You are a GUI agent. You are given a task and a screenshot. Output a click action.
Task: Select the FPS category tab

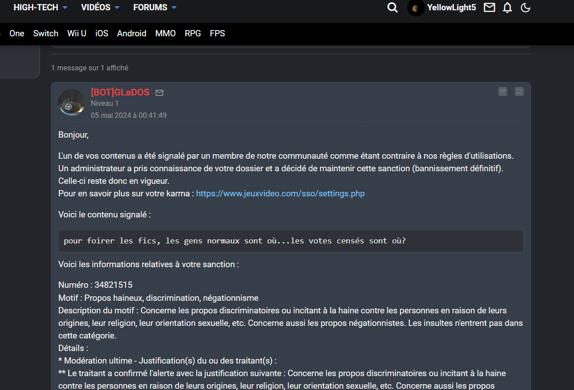click(217, 34)
